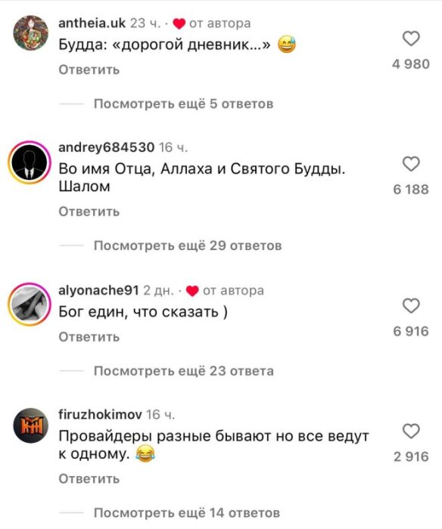Open antheia.uk's profile picture

tap(31, 32)
